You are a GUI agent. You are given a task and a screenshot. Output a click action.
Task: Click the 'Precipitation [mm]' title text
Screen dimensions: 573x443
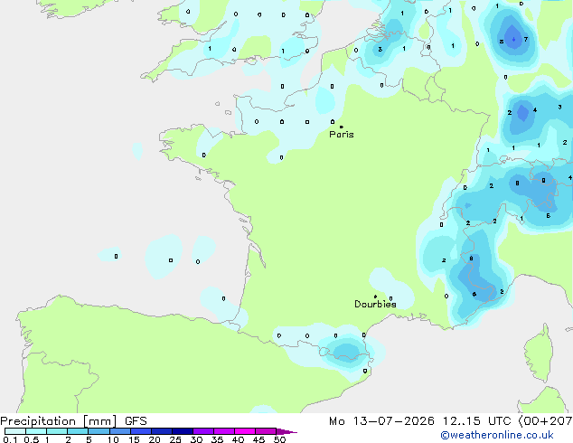tap(59, 421)
